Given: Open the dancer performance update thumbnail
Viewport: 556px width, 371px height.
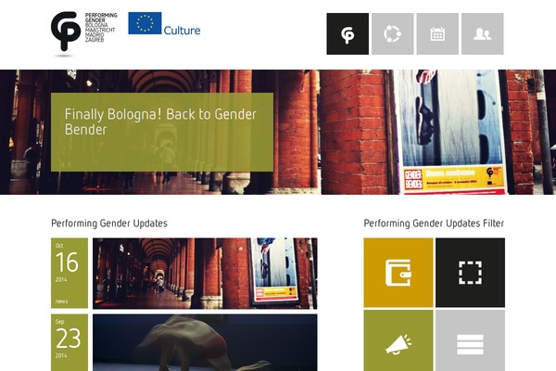Looking at the screenshot, I should click(x=205, y=342).
